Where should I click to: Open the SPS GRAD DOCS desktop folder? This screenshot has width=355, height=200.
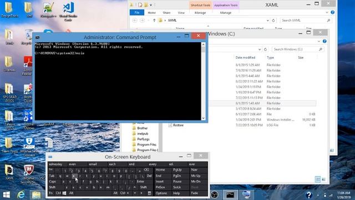click(9, 93)
